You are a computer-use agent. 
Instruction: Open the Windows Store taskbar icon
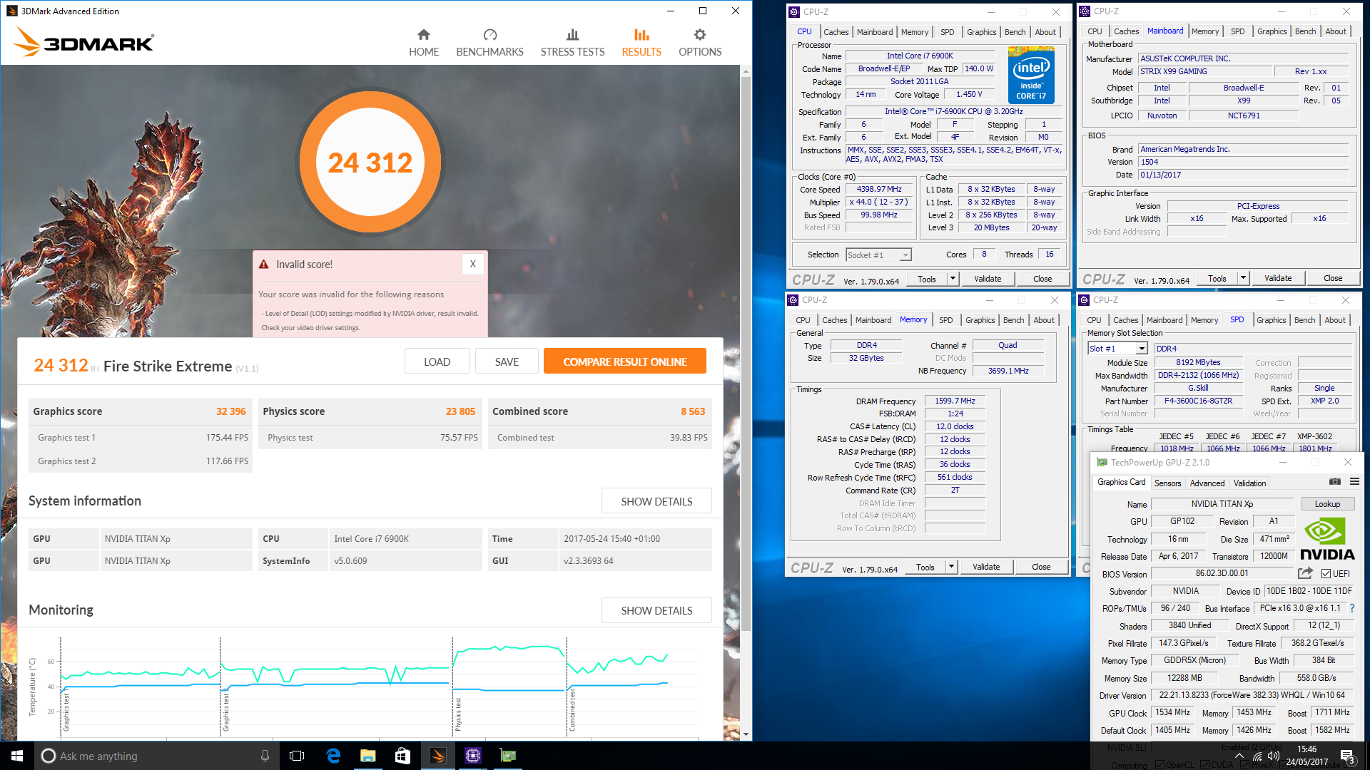coord(402,756)
